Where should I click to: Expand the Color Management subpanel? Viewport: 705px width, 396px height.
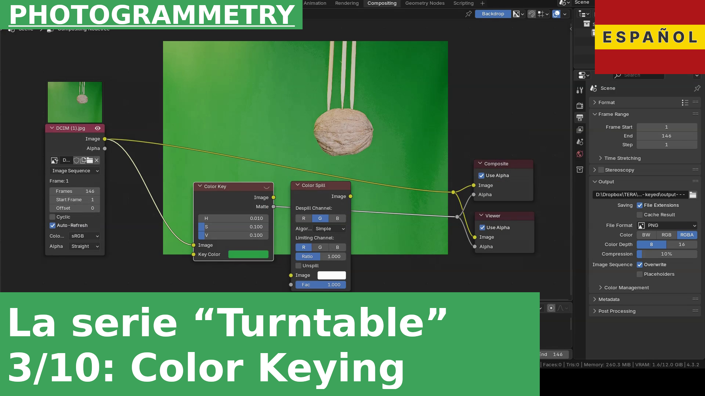pos(626,288)
